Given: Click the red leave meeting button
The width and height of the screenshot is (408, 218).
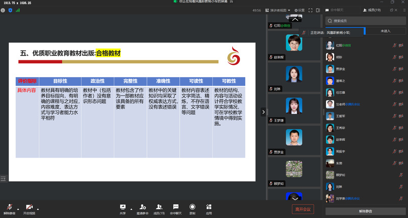Looking at the screenshot, I should (x=302, y=209).
